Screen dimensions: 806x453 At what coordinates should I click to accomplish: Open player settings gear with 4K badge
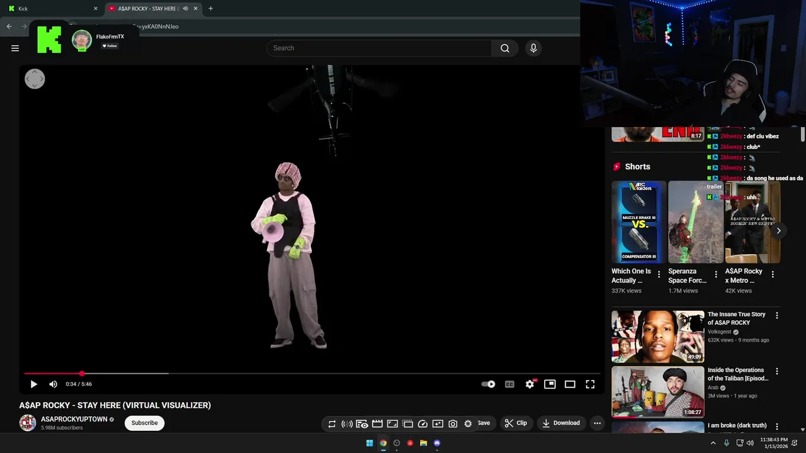click(530, 384)
